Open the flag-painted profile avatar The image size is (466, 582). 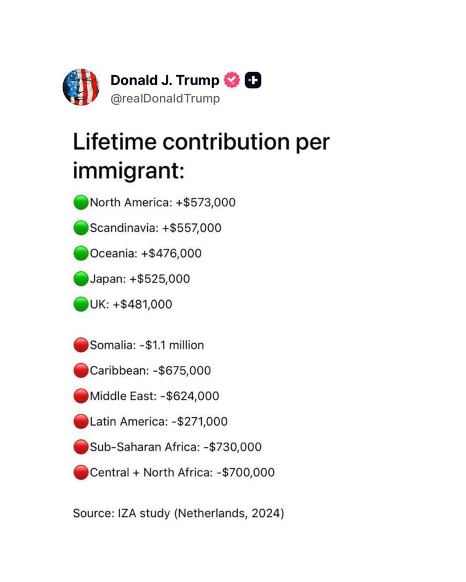point(81,87)
